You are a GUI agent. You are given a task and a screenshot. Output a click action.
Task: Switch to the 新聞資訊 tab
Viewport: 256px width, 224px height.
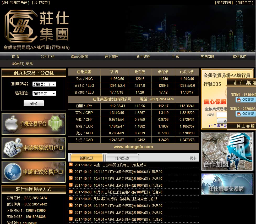click(x=86, y=158)
